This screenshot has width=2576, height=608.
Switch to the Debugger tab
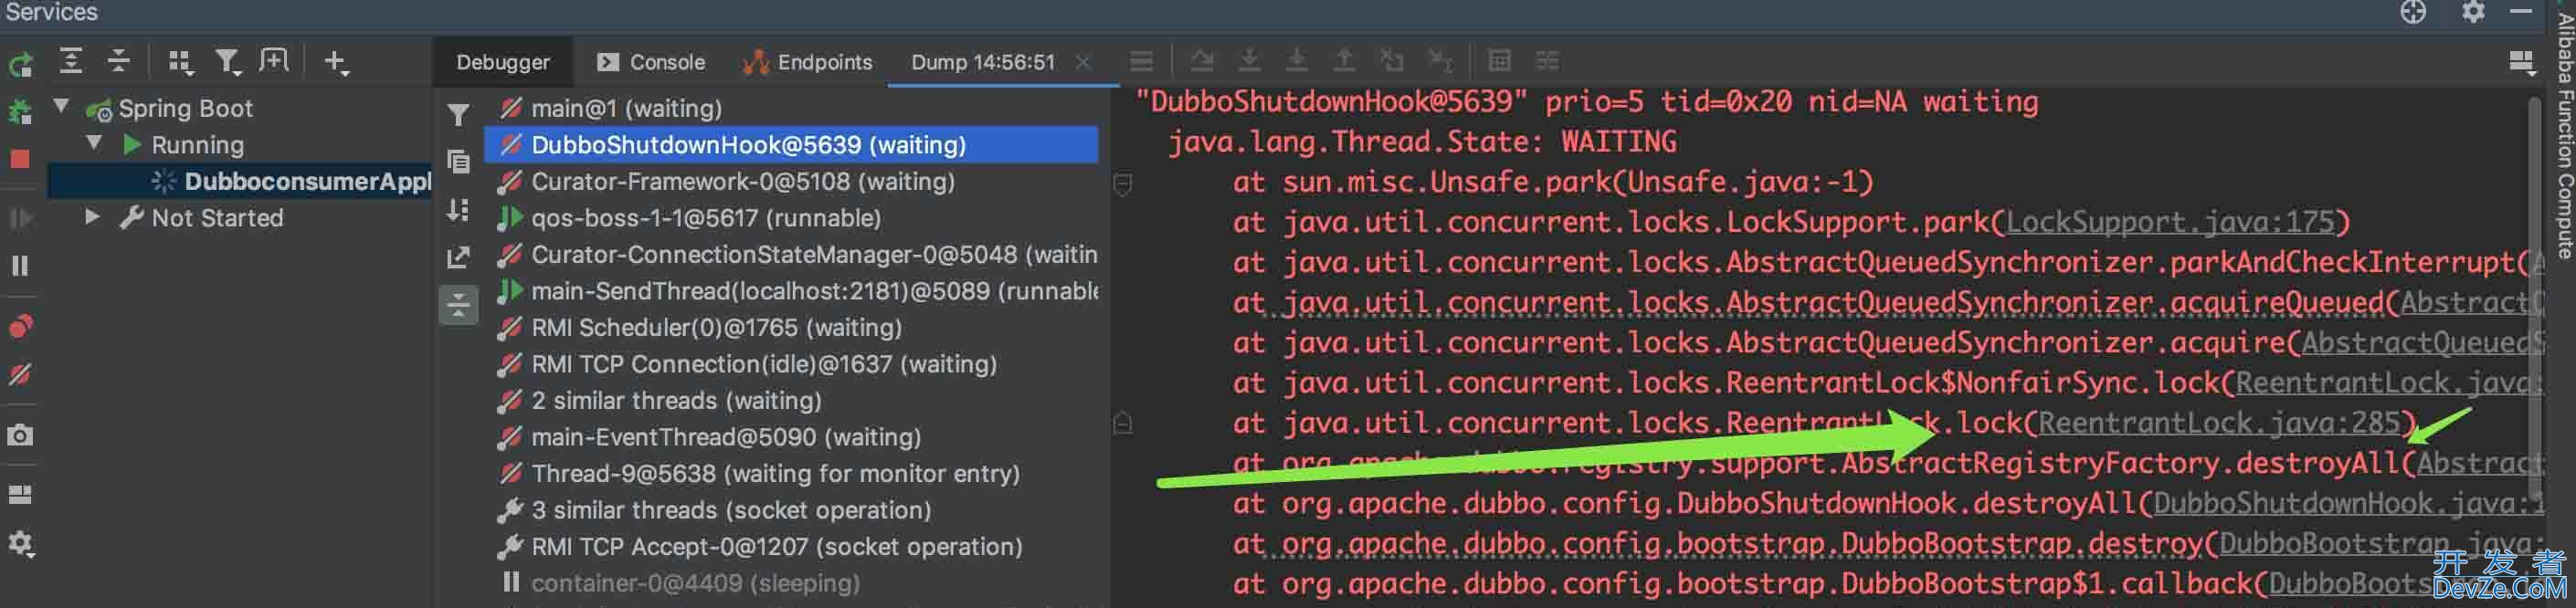coord(503,62)
